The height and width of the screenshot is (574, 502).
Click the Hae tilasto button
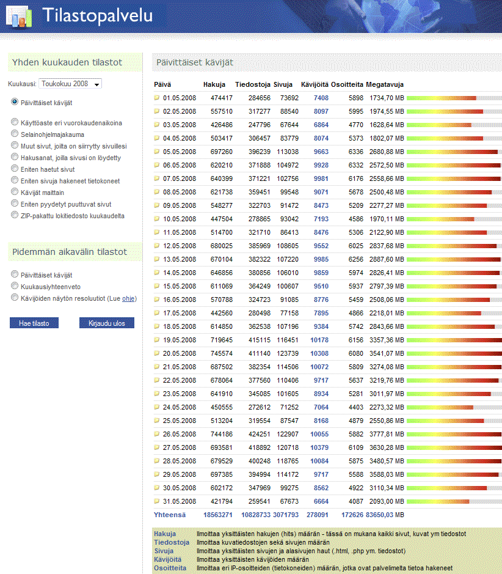pos(34,323)
